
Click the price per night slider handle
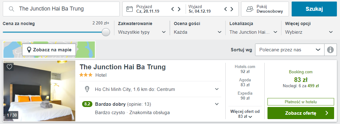point(106,32)
